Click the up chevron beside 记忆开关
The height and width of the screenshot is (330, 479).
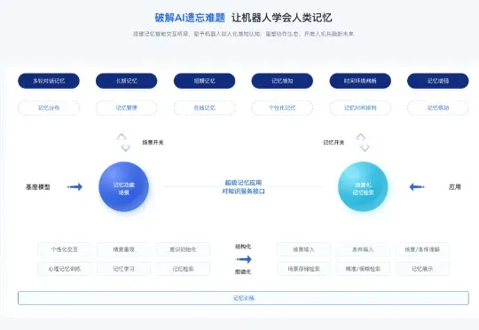(x=361, y=137)
